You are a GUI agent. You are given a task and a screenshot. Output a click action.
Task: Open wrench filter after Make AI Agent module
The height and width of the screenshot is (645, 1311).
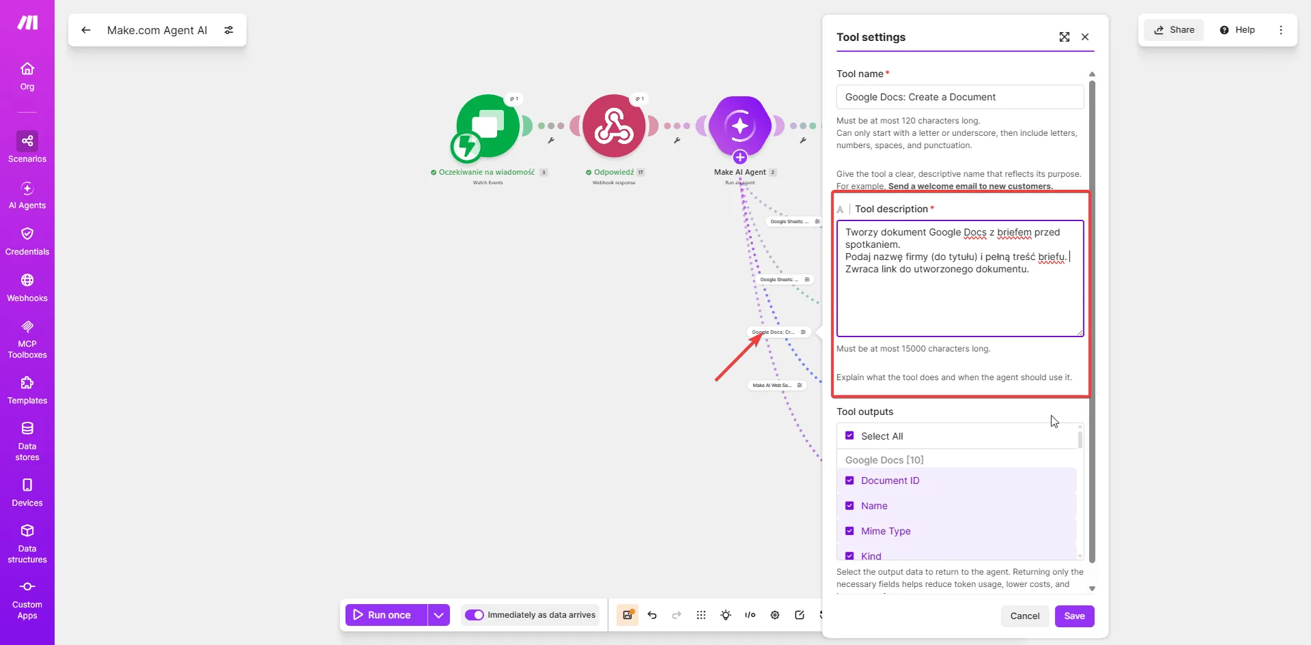point(803,140)
